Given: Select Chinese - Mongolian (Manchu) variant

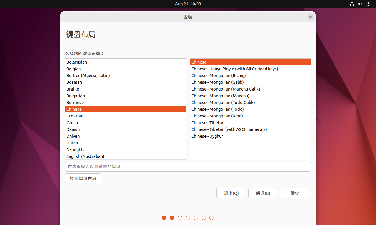Looking at the screenshot, I should click(x=220, y=96).
